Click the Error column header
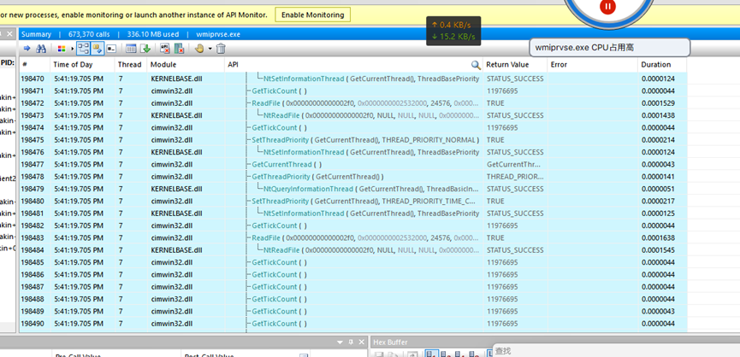The height and width of the screenshot is (357, 740). [x=592, y=65]
